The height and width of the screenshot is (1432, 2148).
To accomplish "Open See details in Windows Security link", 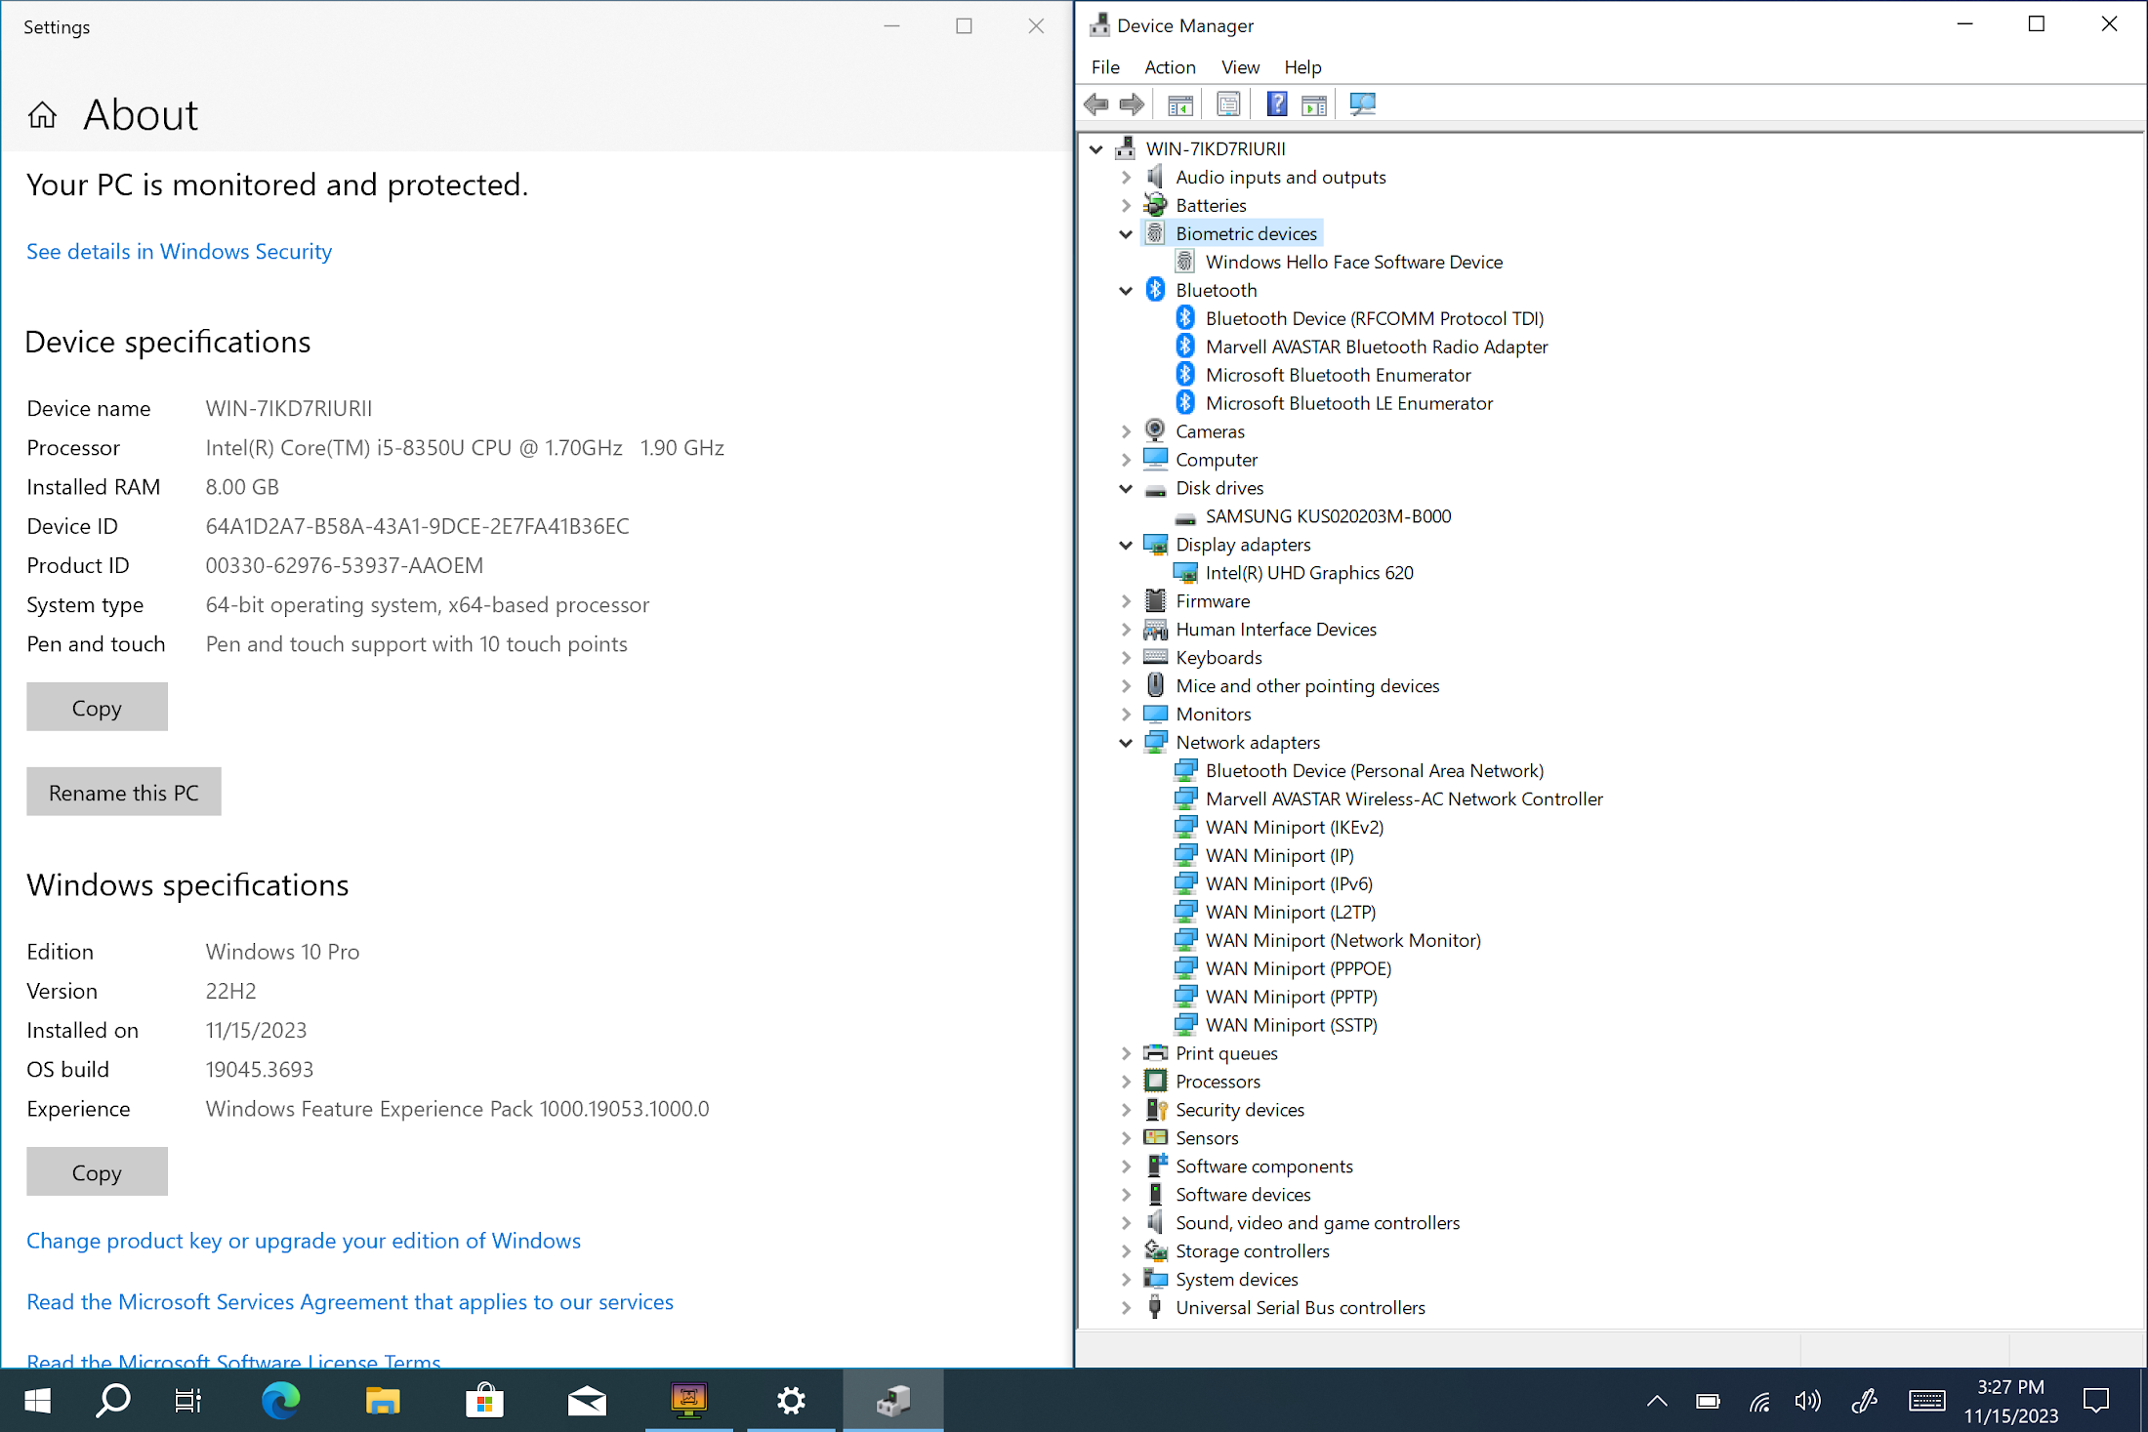I will coord(179,252).
